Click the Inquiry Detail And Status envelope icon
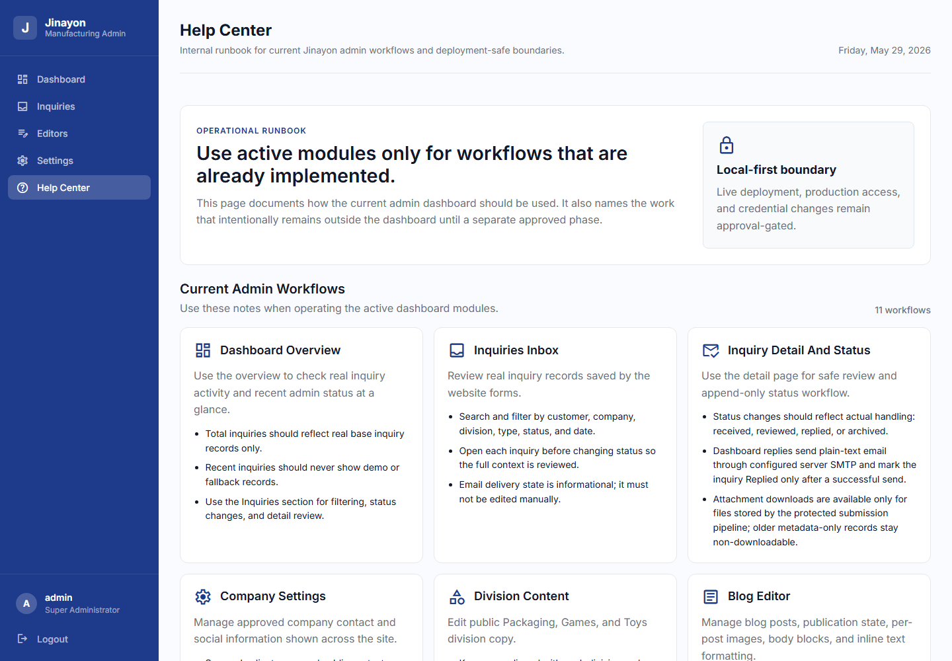This screenshot has width=952, height=661. [x=711, y=350]
